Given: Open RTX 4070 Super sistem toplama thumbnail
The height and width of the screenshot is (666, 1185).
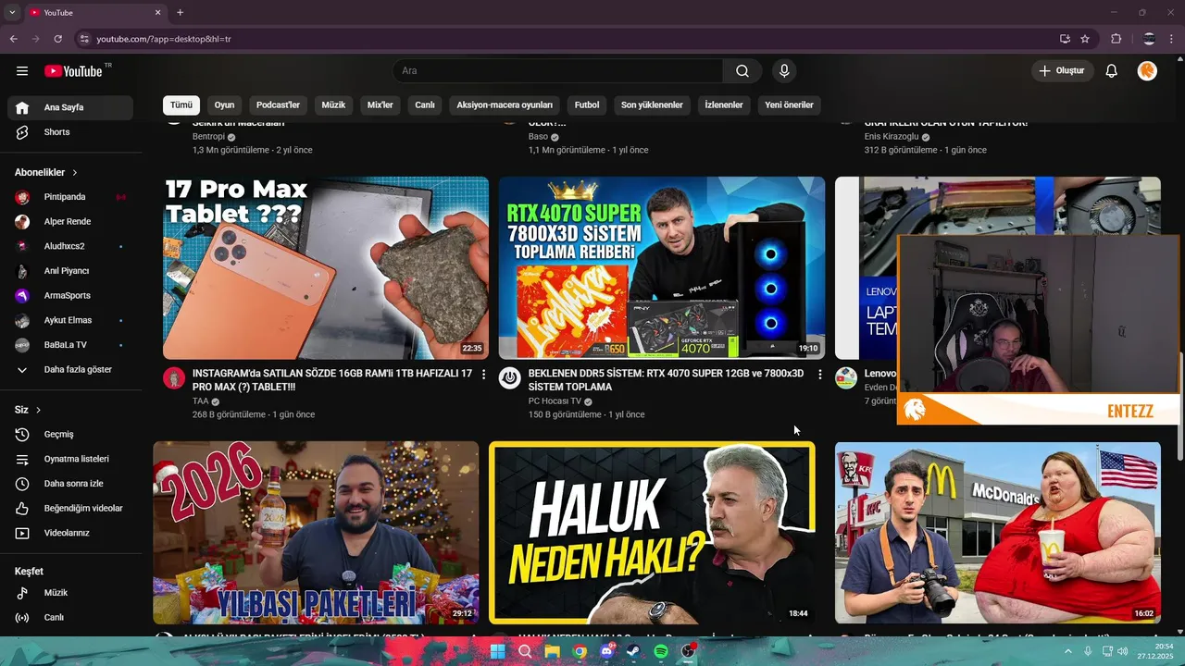Looking at the screenshot, I should [x=662, y=267].
